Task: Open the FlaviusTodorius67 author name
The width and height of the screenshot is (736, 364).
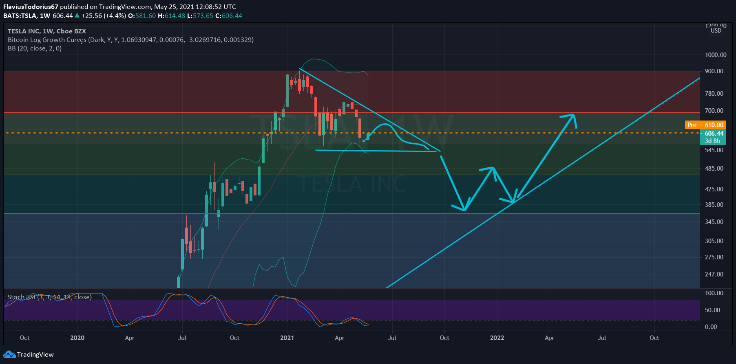Action: click(31, 7)
